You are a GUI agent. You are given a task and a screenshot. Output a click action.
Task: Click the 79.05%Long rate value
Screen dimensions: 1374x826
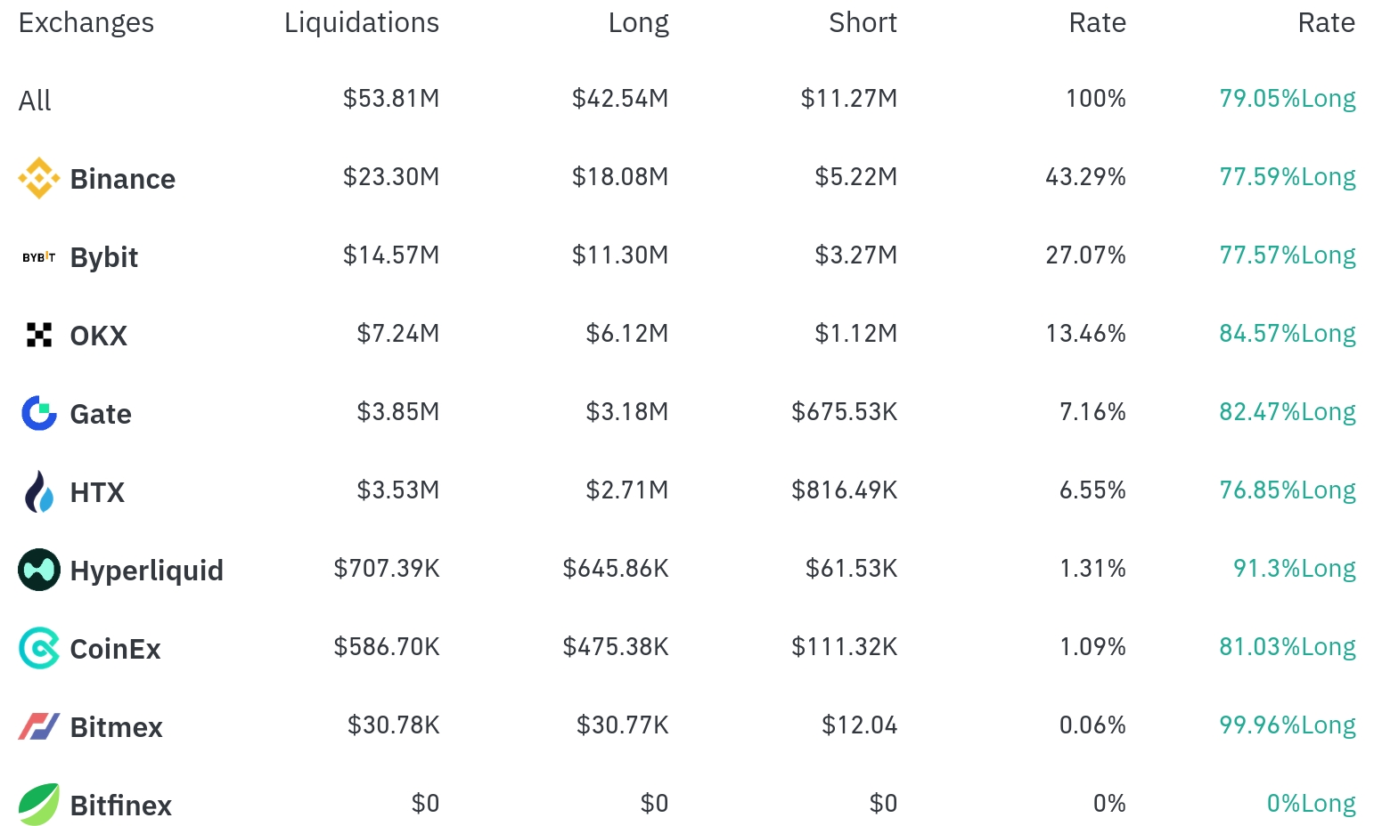coord(1288,98)
